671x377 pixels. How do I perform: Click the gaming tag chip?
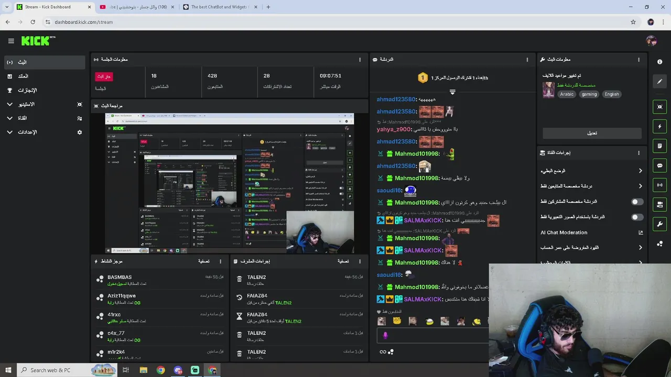[589, 94]
